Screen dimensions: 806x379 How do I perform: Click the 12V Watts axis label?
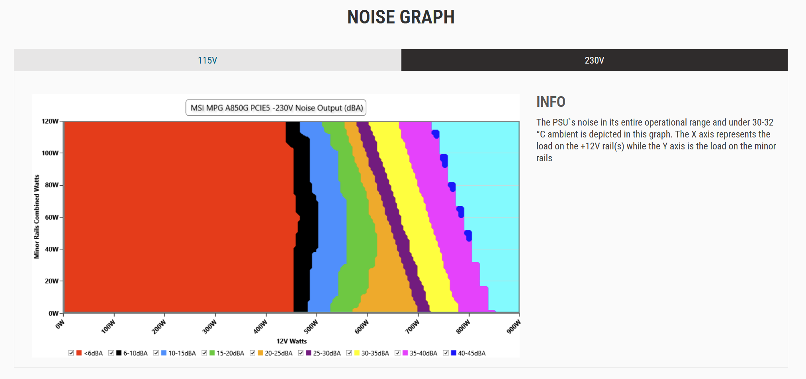(x=291, y=341)
